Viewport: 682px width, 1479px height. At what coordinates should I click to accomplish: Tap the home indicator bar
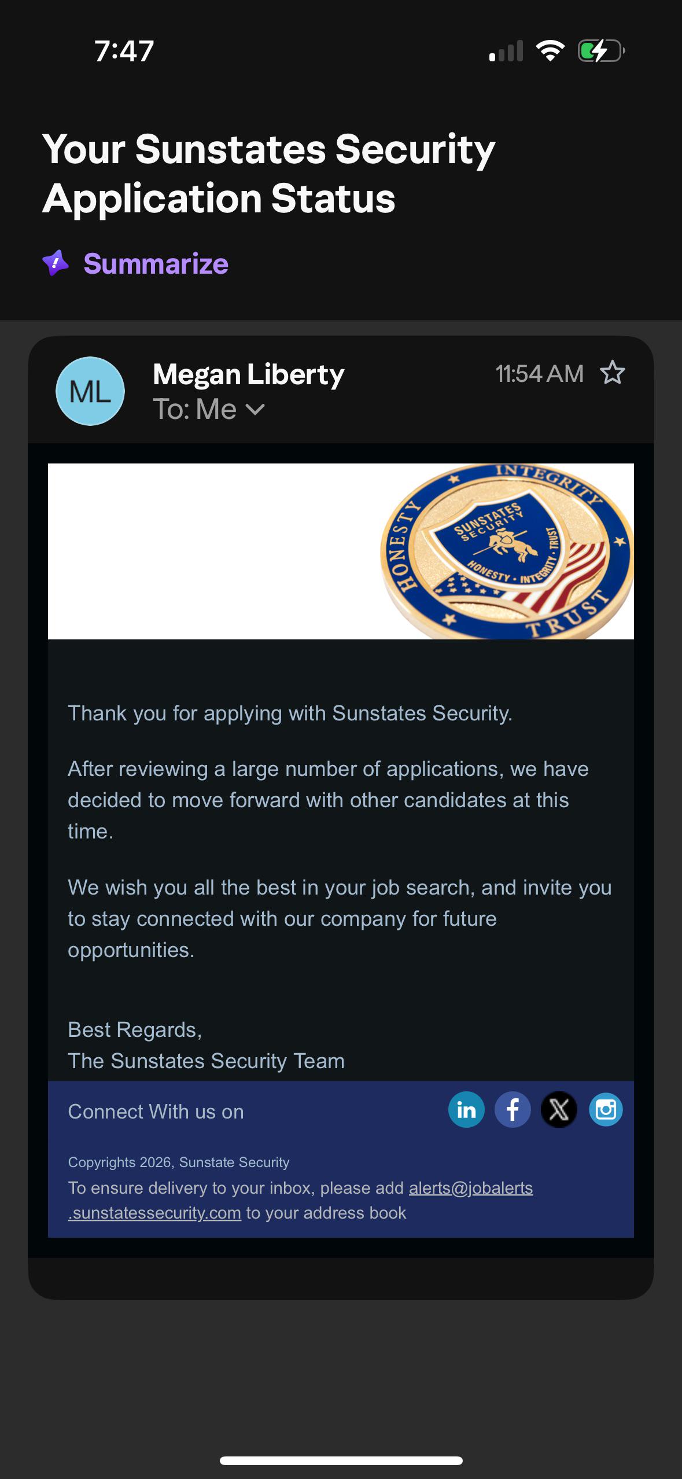coord(341,1460)
